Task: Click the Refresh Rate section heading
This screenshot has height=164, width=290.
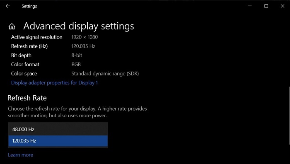Action: tap(27, 98)
